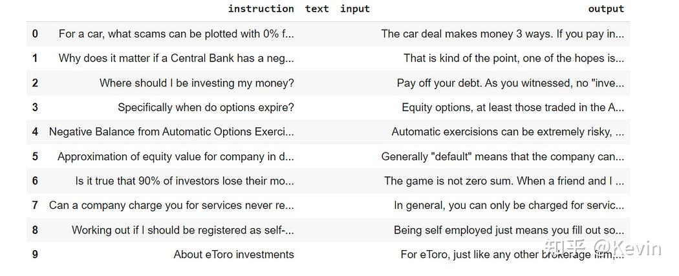Click 'Where should I be investing my money?'

click(197, 83)
